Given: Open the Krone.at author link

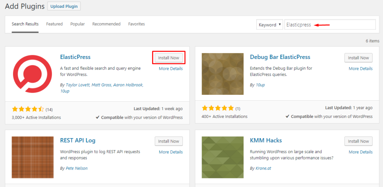Looking at the screenshot, I should tap(263, 168).
